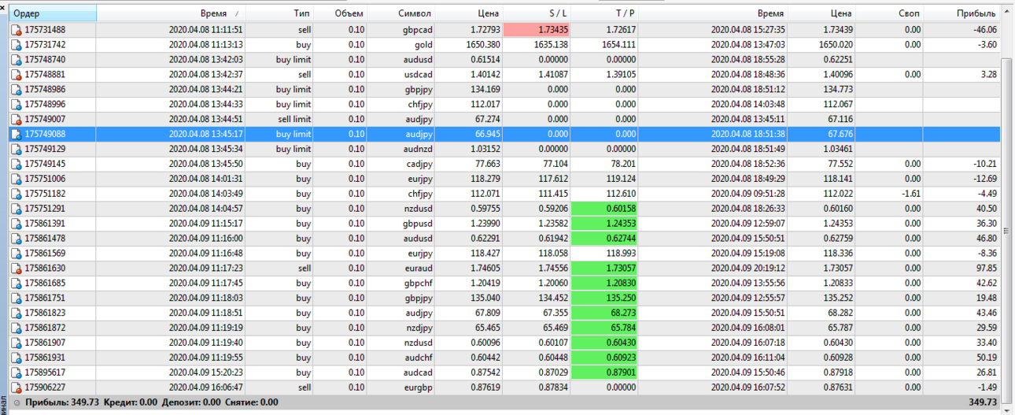Screen dimensions: 1015x415
Task: Click the order icon for 175861931
Action: coord(17,358)
